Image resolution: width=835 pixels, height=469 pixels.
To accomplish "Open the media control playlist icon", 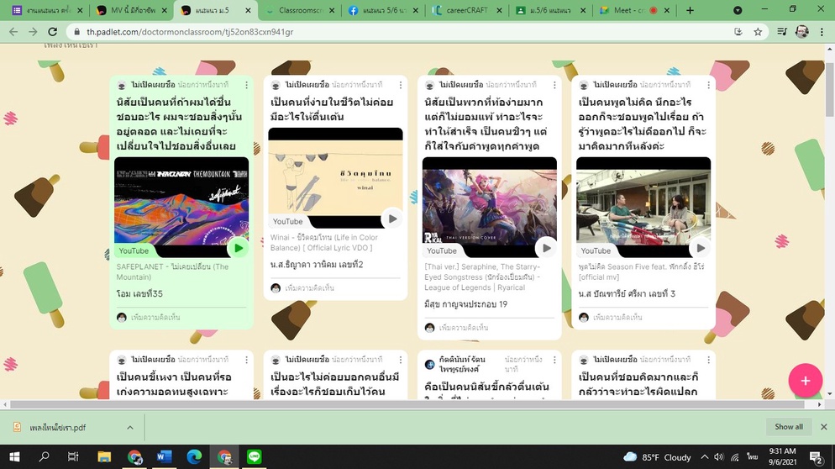I will coord(782,32).
